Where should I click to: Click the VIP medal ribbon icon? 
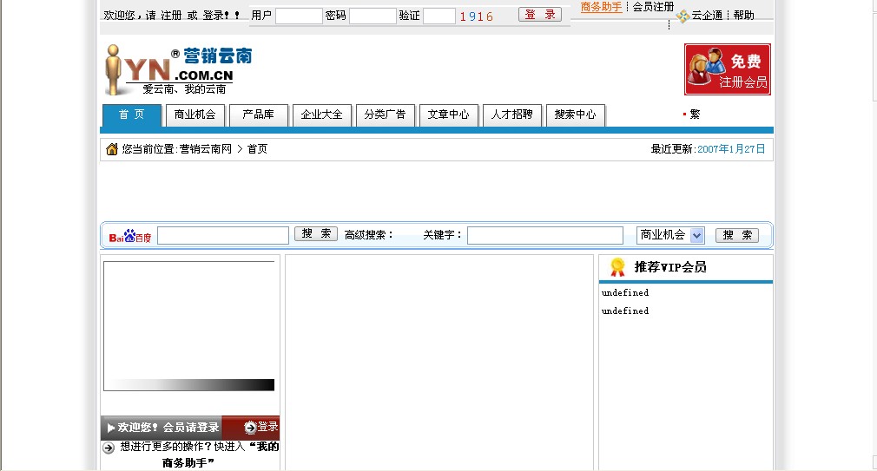[x=617, y=267]
